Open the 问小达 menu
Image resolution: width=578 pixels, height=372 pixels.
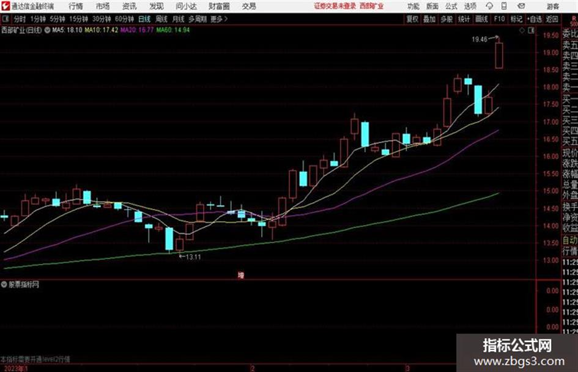[x=186, y=6]
